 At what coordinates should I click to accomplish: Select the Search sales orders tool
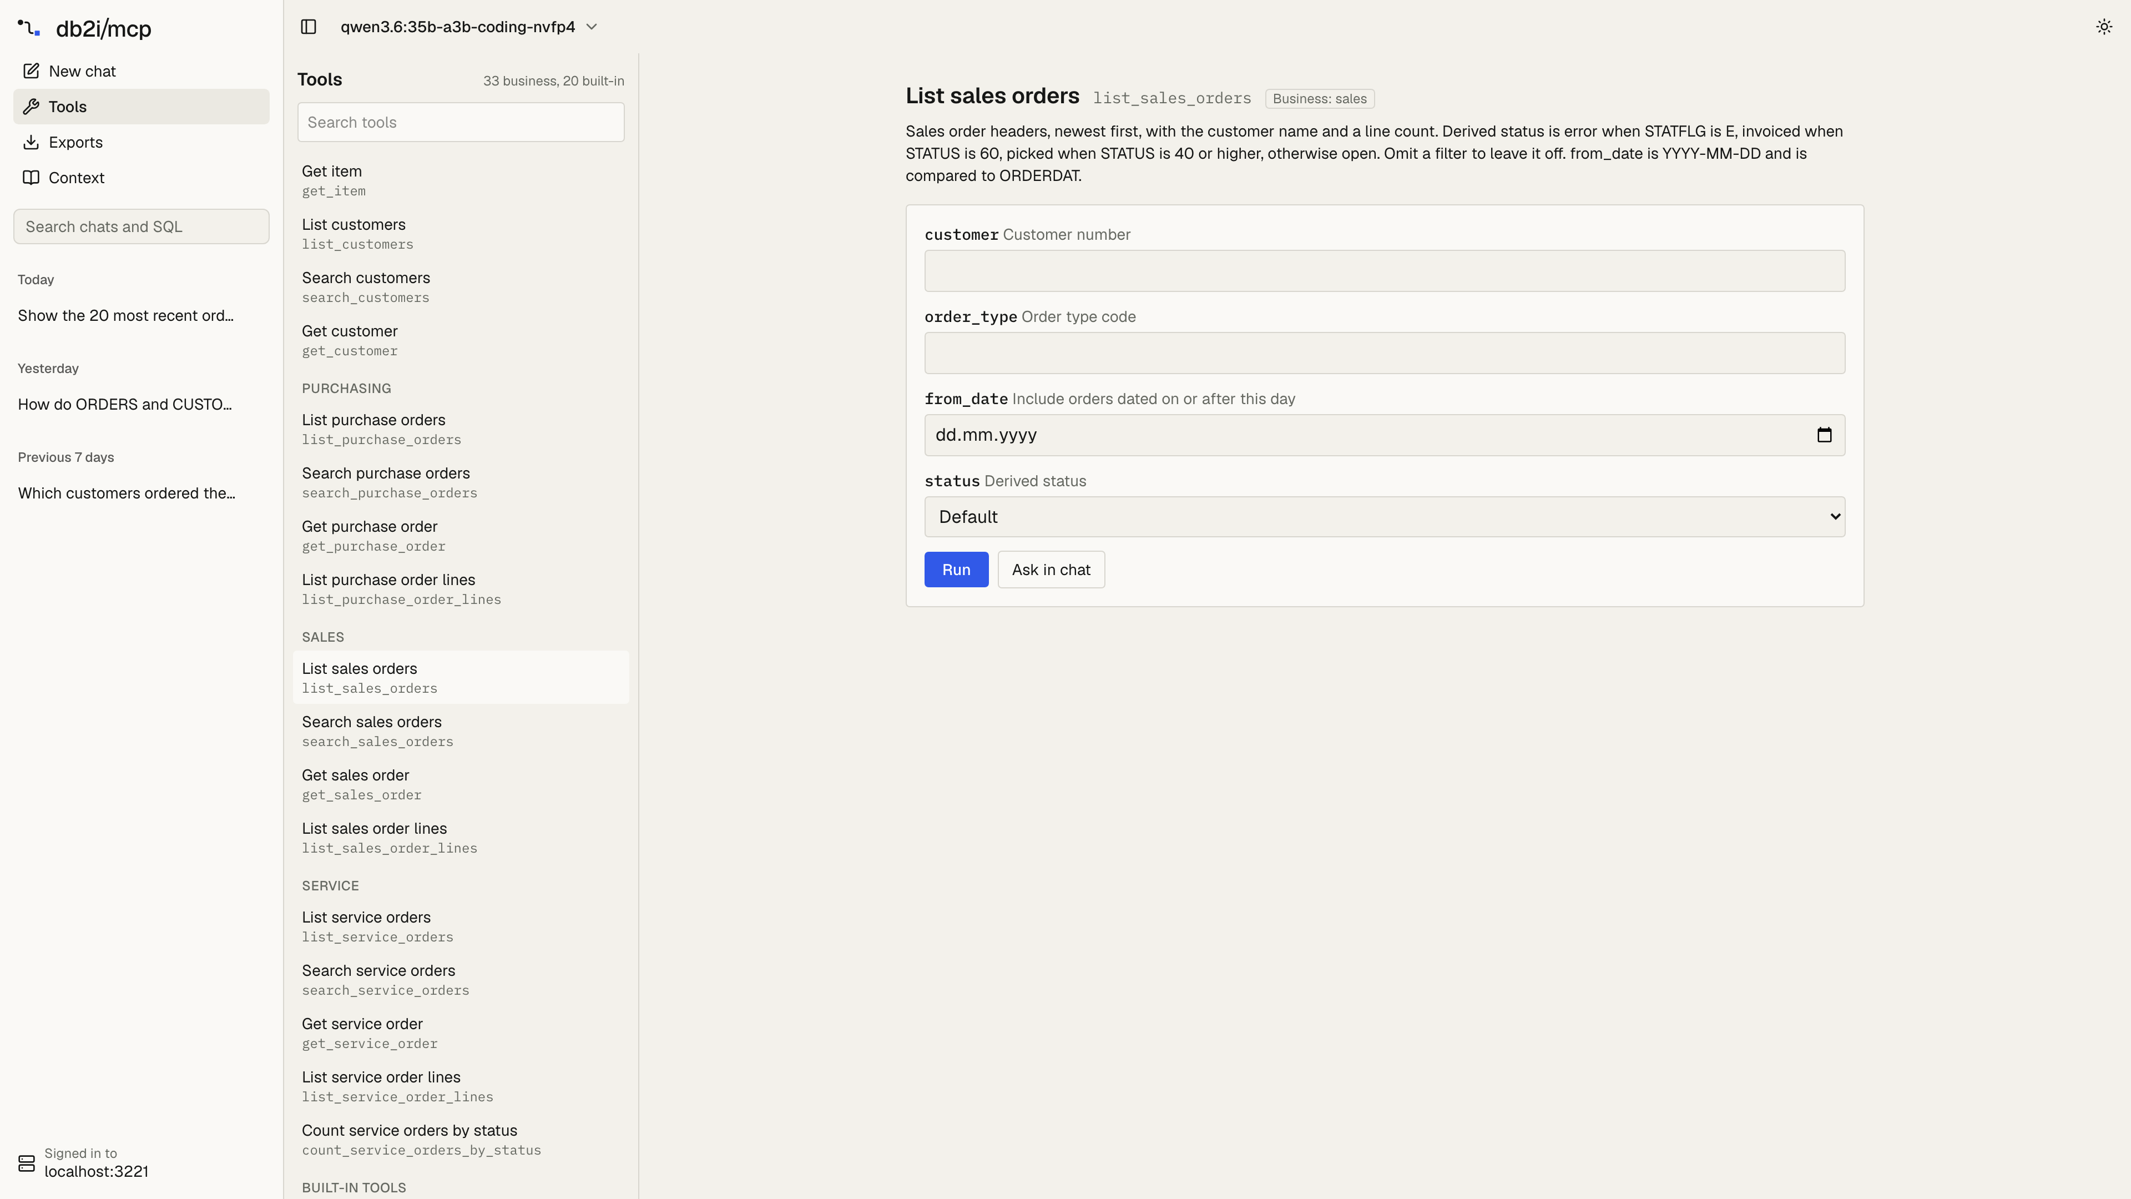click(x=461, y=731)
